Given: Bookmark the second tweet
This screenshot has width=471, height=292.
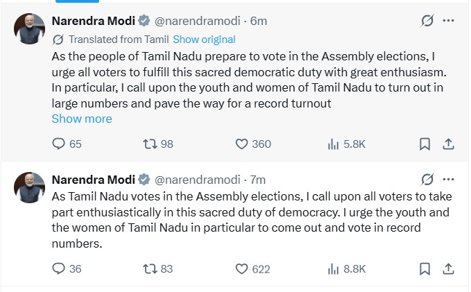Looking at the screenshot, I should [x=425, y=268].
